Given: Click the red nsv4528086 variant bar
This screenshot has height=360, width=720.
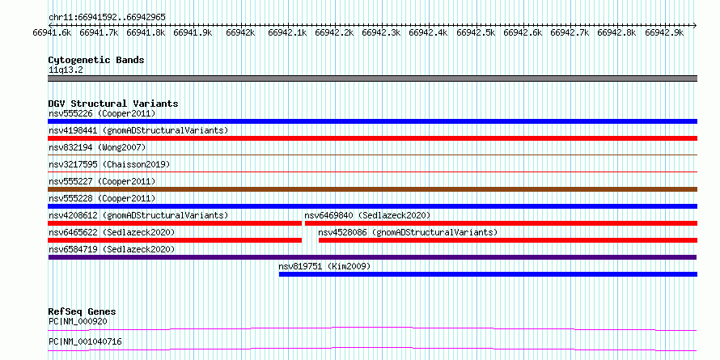Looking at the screenshot, I should click(508, 240).
